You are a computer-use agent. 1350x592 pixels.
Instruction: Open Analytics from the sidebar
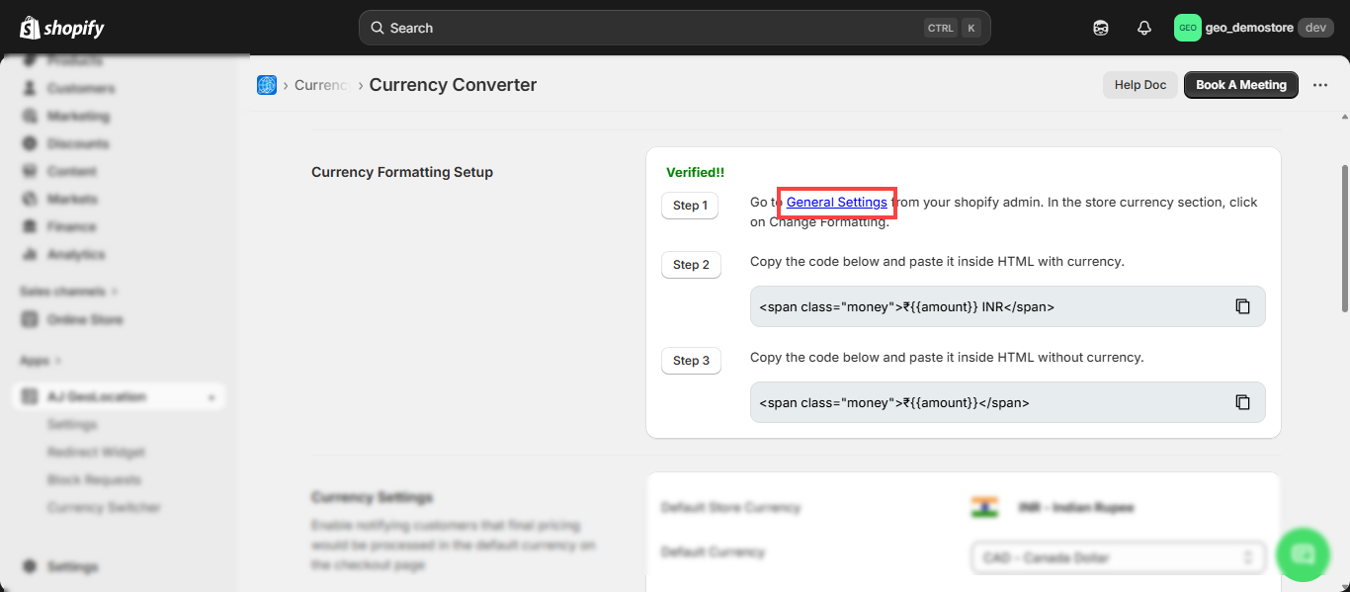pyautogui.click(x=75, y=254)
